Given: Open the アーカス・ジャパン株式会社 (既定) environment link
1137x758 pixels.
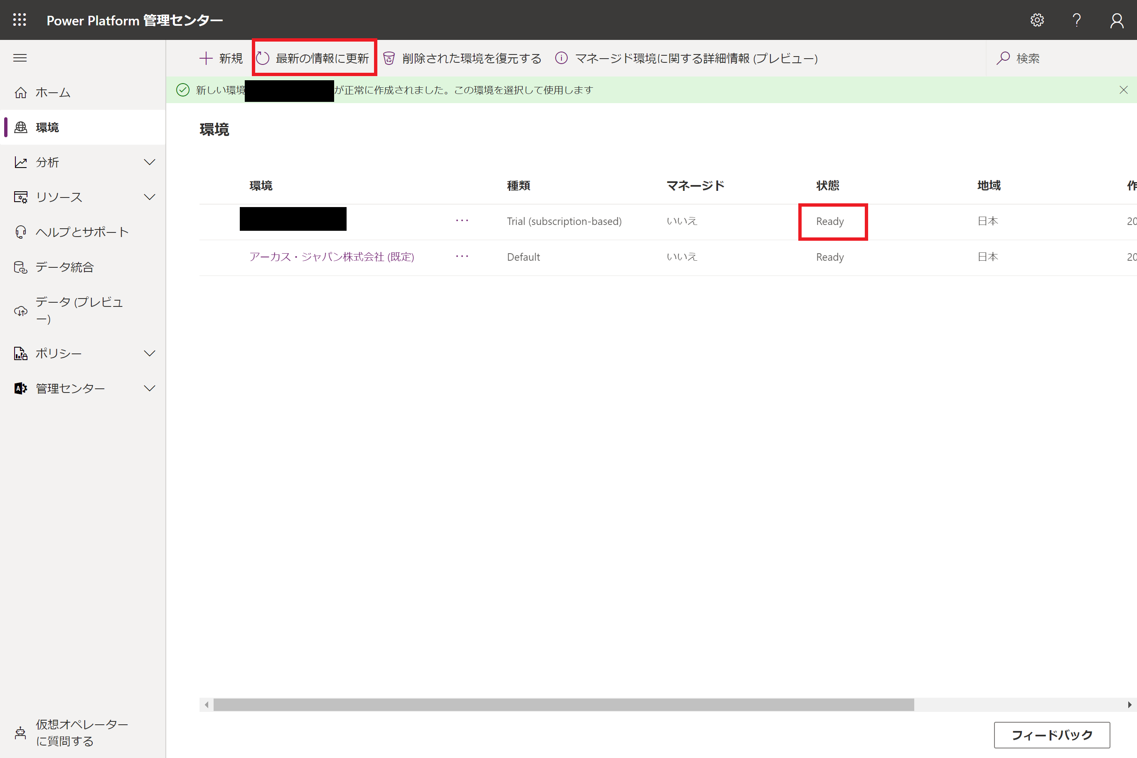Looking at the screenshot, I should 332,257.
